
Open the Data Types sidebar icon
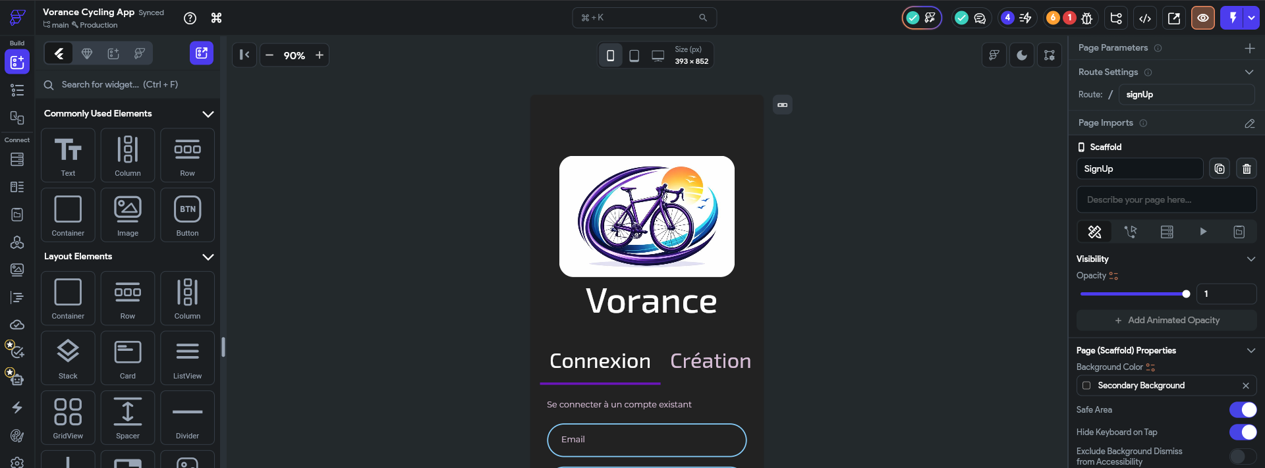click(x=17, y=187)
